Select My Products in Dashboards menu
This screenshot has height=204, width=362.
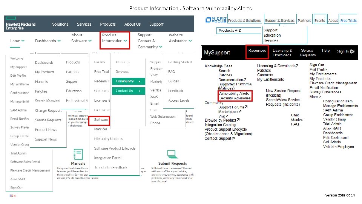(45, 72)
